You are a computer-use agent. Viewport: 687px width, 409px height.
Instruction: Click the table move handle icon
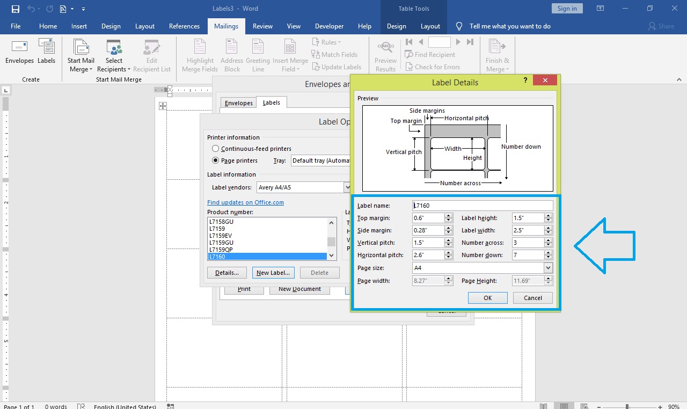tap(163, 106)
